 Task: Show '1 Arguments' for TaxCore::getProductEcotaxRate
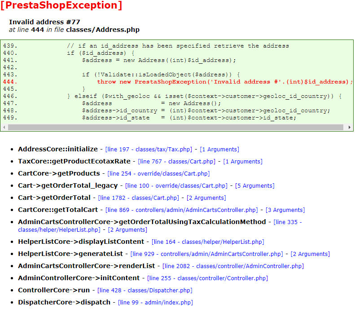243,162
